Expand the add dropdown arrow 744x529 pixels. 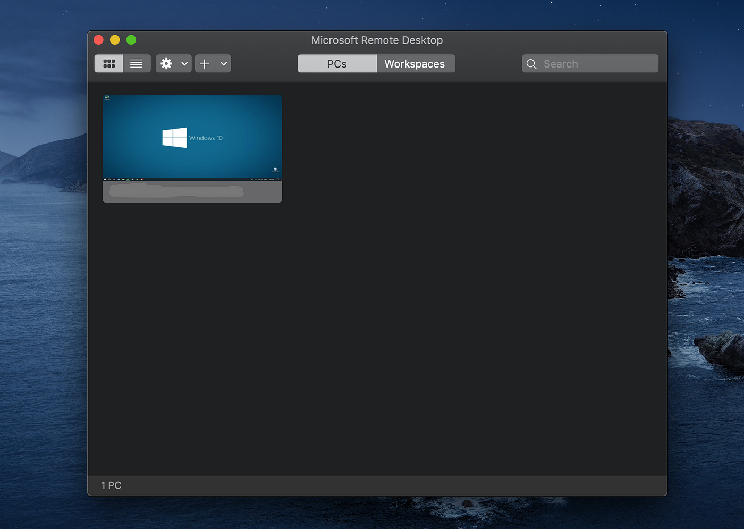[x=224, y=64]
